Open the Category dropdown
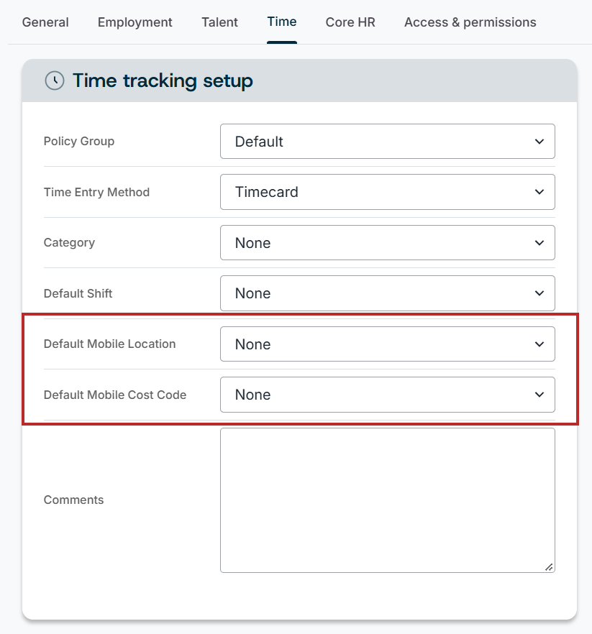This screenshot has width=592, height=634. tap(387, 243)
